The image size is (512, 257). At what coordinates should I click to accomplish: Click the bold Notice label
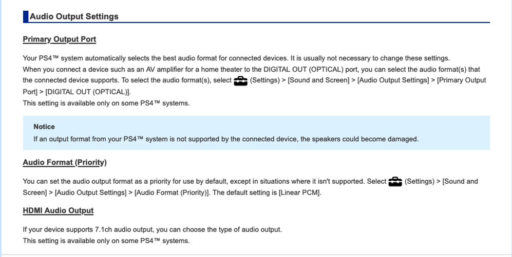click(x=44, y=126)
